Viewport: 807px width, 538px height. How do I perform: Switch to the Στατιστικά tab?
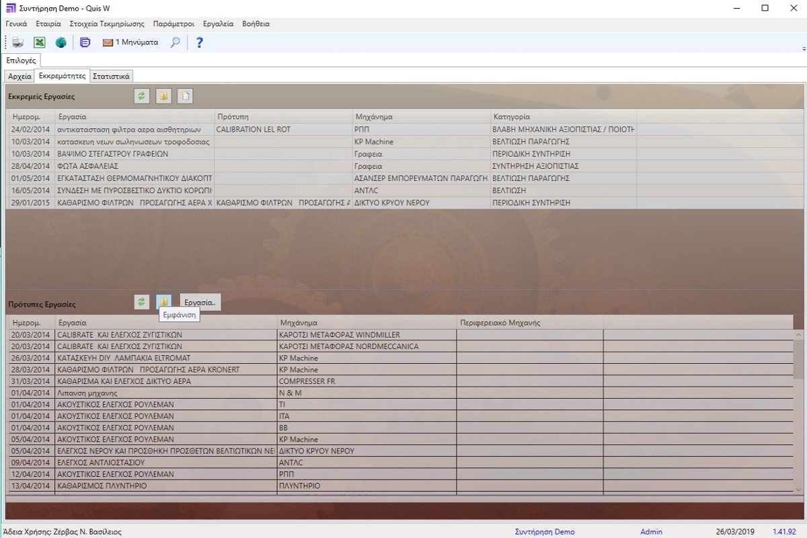pos(112,76)
